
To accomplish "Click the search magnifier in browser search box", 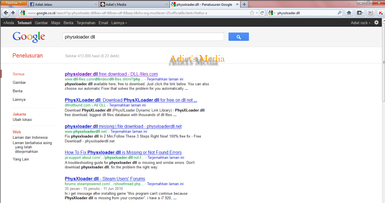I will 339,13.
